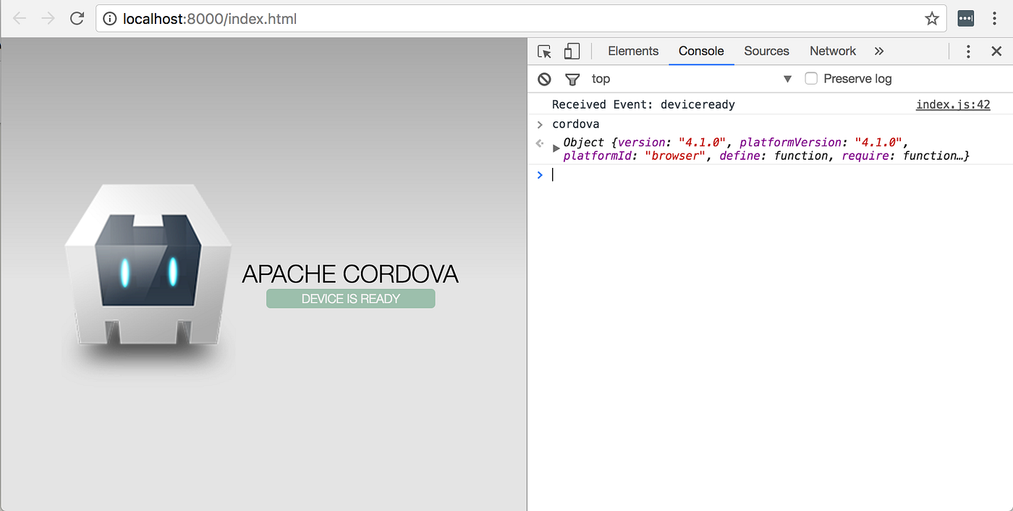Open the Network panel

[x=832, y=51]
